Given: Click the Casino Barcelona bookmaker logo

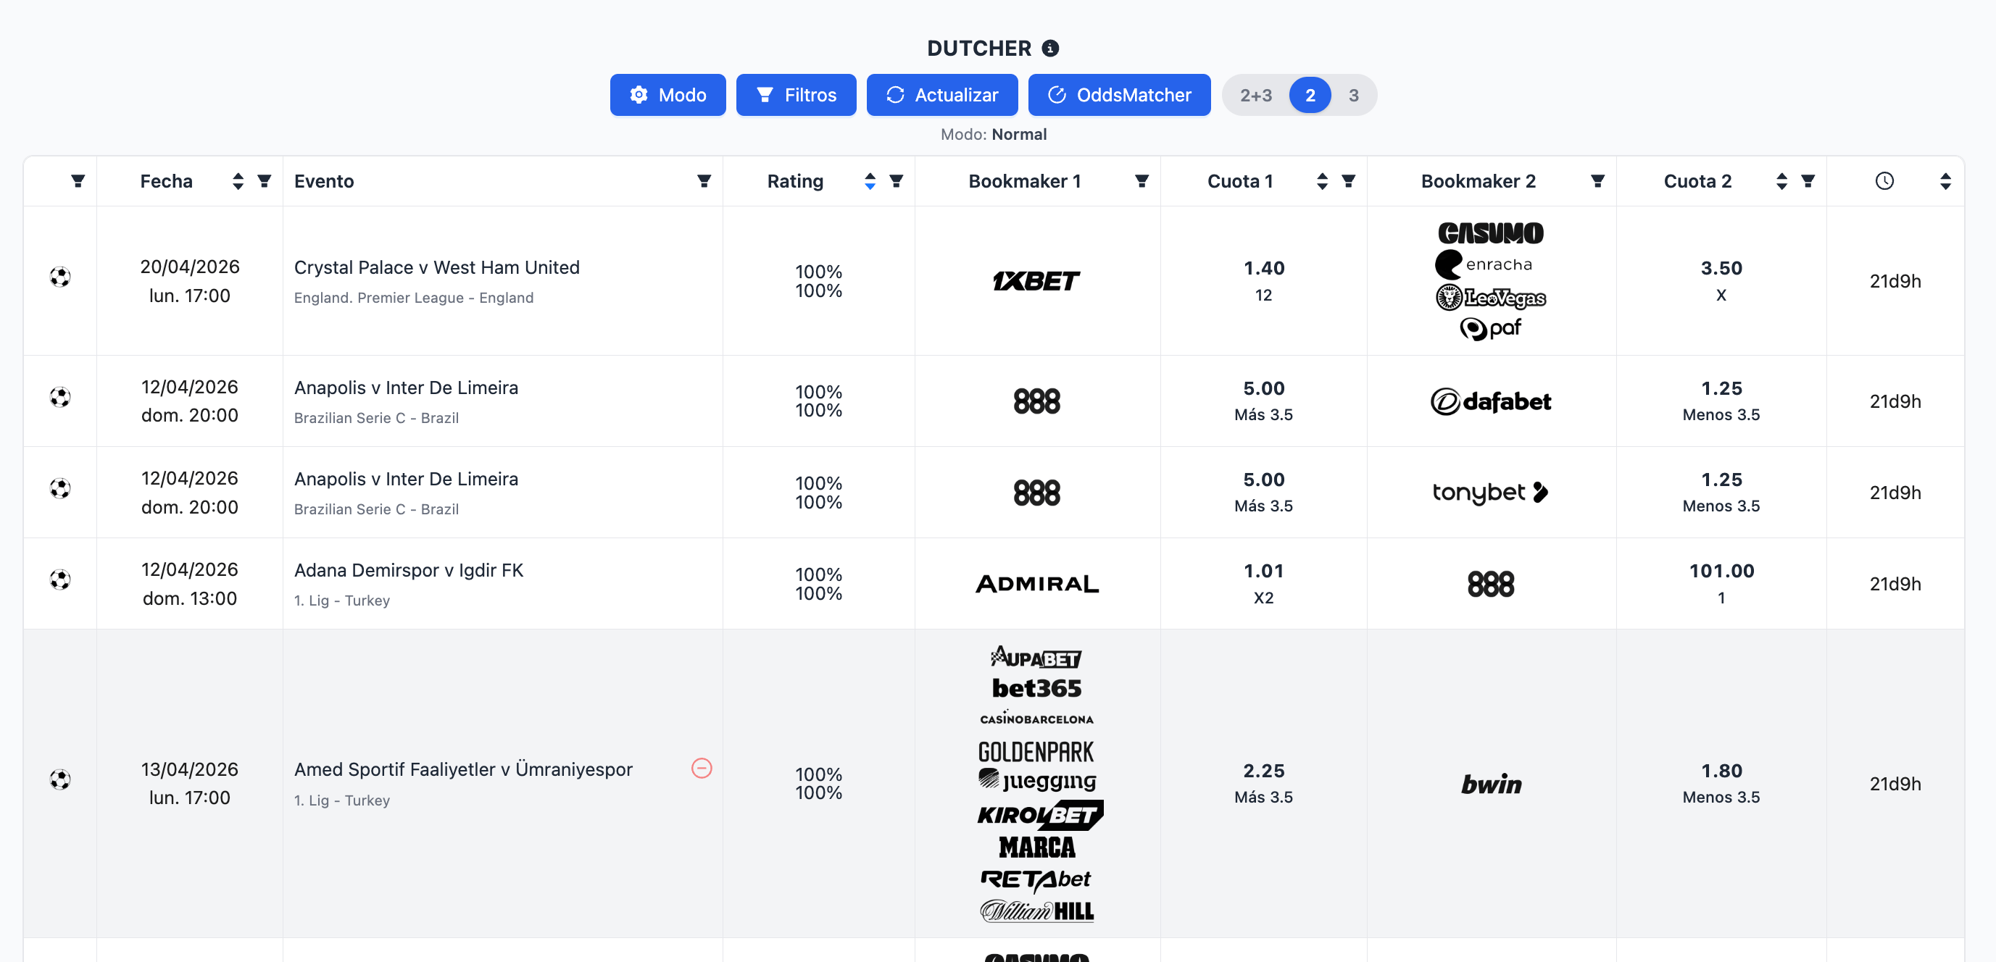Looking at the screenshot, I should 1036,718.
